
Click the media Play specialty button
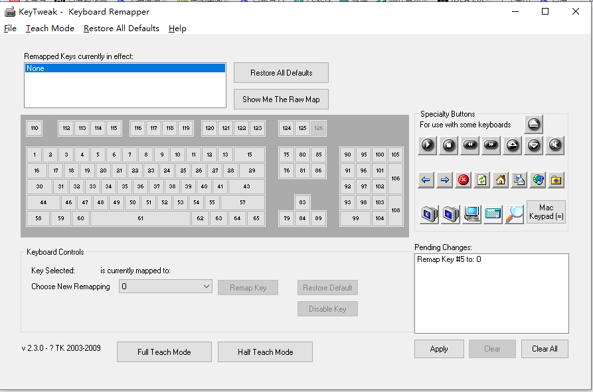[428, 145]
